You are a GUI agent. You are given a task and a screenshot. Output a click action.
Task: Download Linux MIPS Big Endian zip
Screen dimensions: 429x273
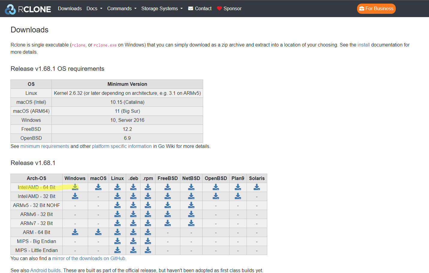click(117, 241)
